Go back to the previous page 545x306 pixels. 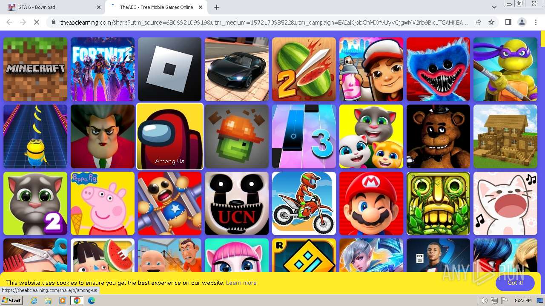tap(9, 22)
